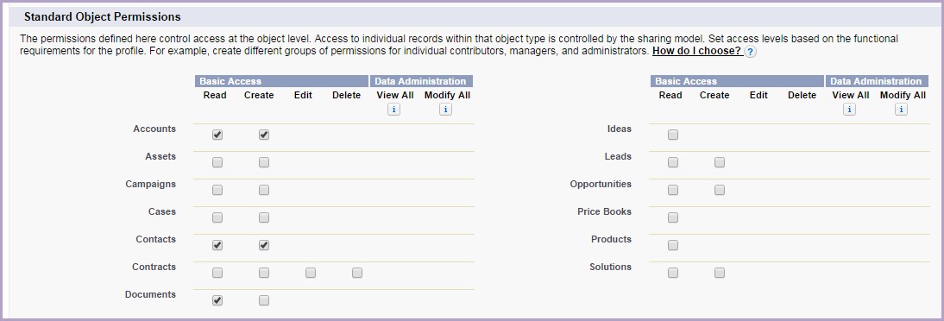
Task: Click the help question mark icon
Action: [x=750, y=52]
